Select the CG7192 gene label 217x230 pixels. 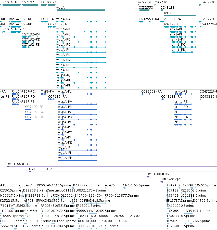click(x=28, y=2)
